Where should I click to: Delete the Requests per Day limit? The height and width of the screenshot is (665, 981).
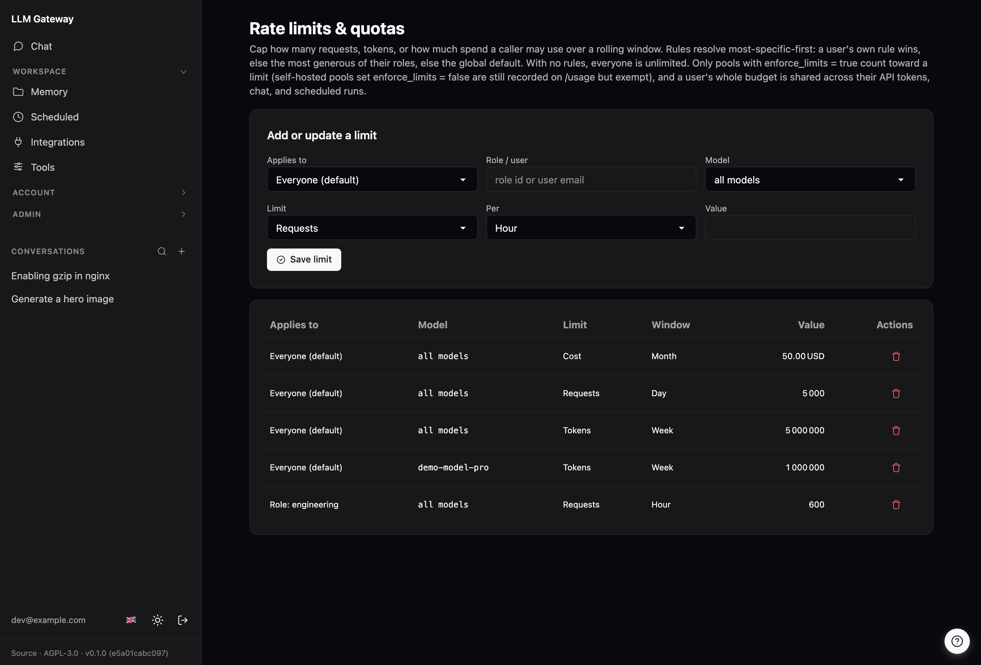[x=896, y=393]
